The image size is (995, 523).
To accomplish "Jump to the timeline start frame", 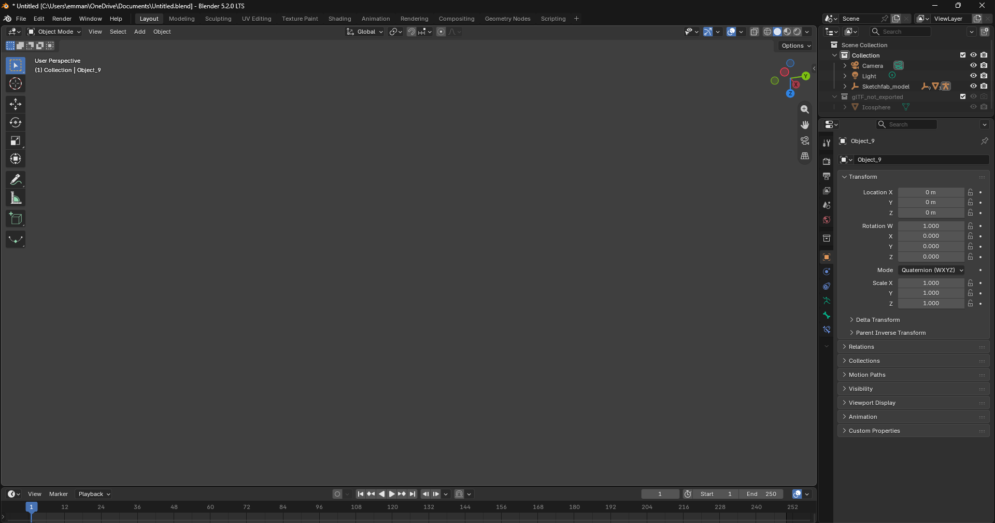I will 361,494.
